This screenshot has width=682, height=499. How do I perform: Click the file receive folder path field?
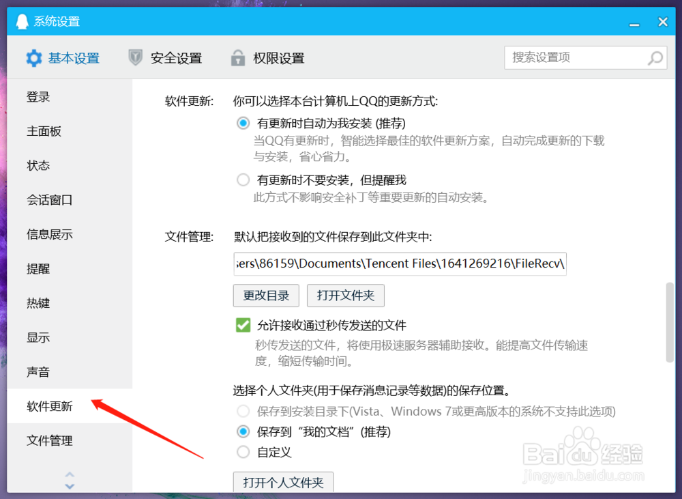pos(400,264)
